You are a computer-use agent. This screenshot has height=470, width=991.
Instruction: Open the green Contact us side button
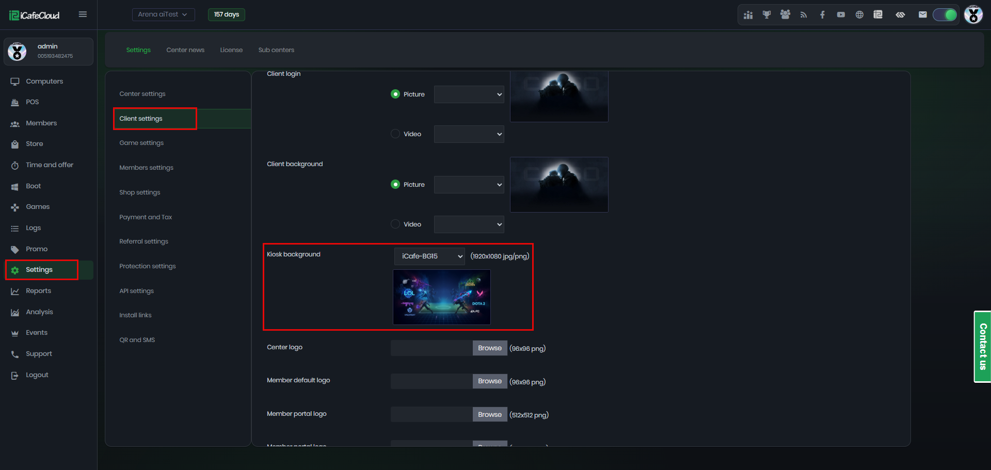tap(982, 347)
